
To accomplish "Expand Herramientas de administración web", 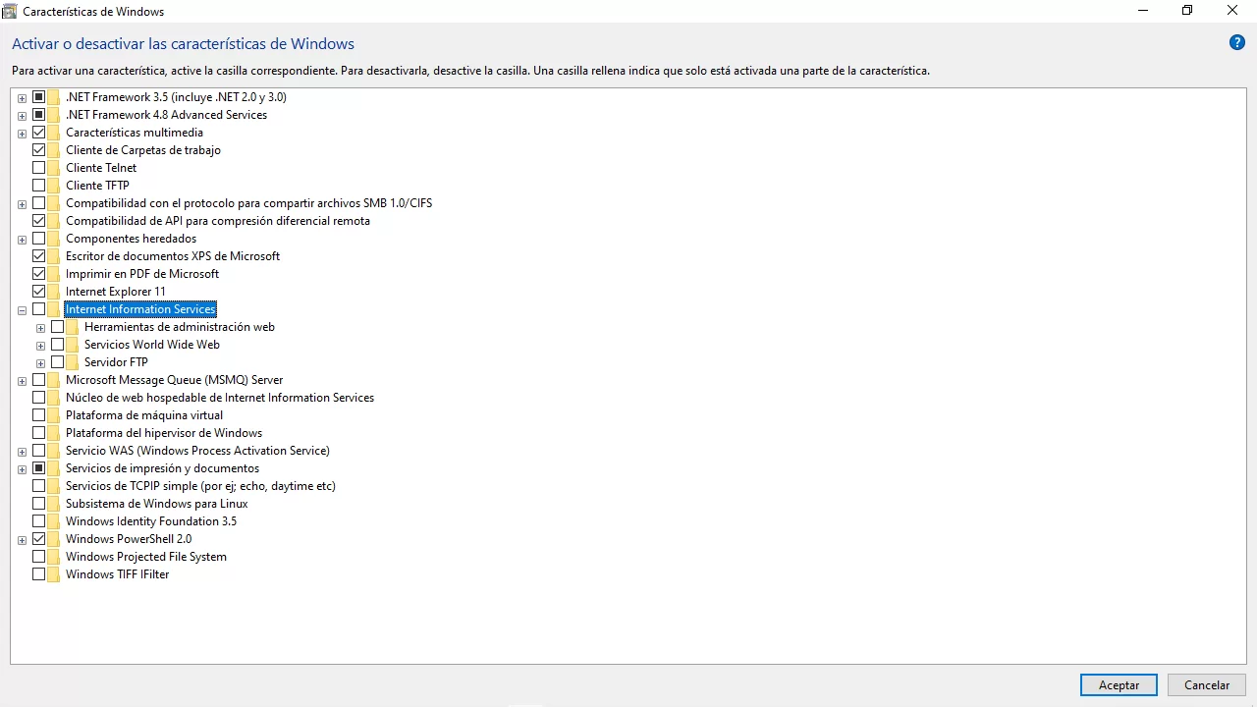I will point(40,328).
